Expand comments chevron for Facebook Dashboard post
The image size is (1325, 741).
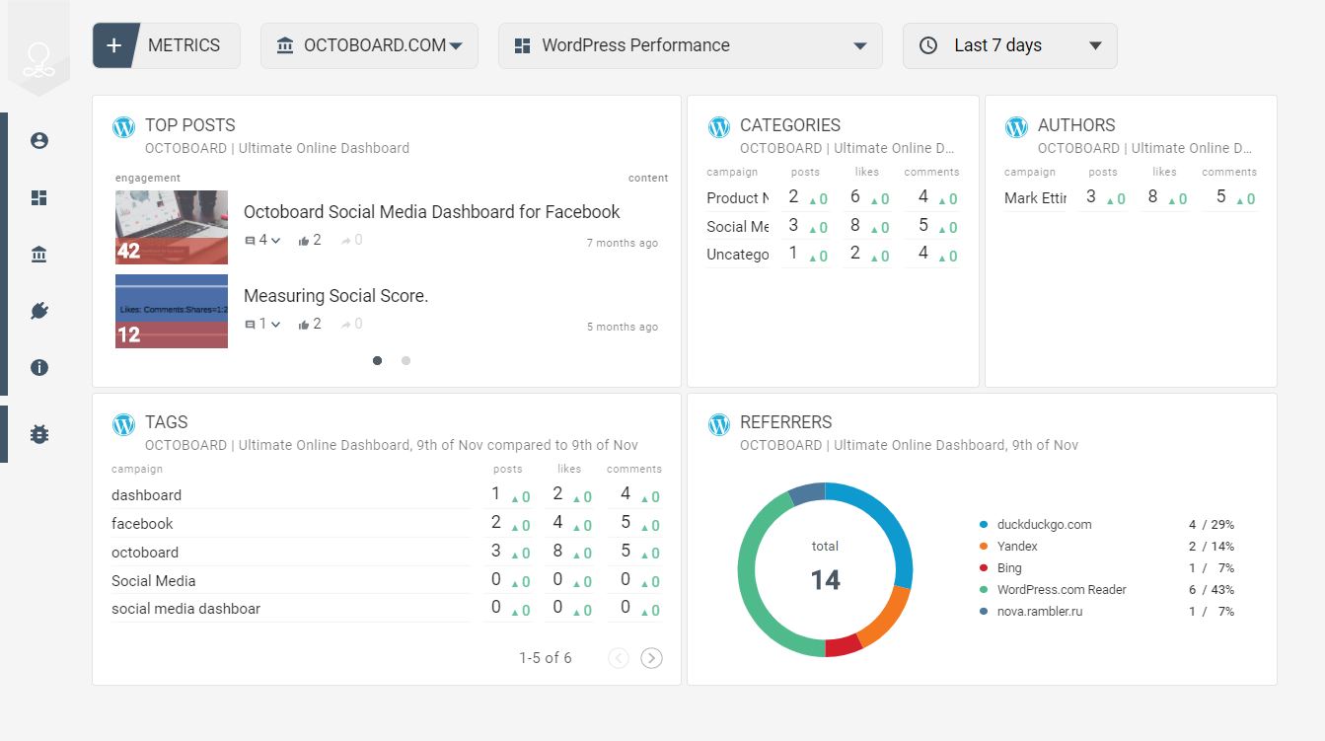point(276,240)
